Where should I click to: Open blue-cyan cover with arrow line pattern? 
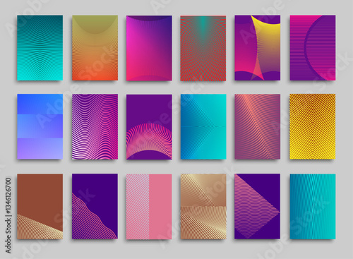203,126
